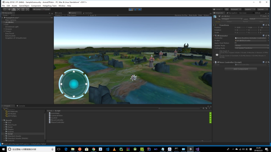The width and height of the screenshot is (271, 152).
Task: Toggle the Apply Root Motion checkbox
Action: (x=236, y=43)
